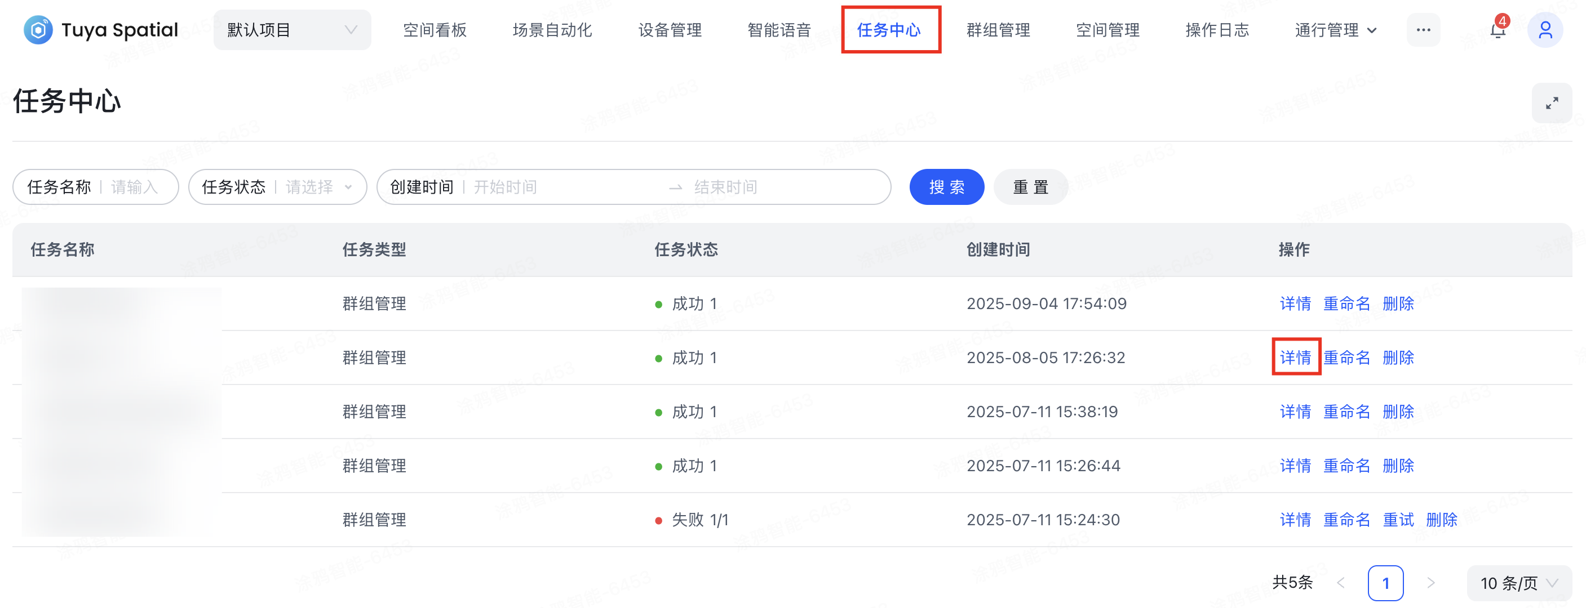Open the 场景自动化 page
This screenshot has width=1586, height=608.
click(x=552, y=29)
